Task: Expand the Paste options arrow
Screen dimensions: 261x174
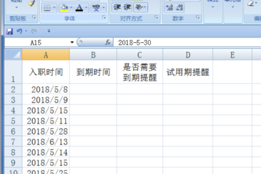Action: pos(17,7)
